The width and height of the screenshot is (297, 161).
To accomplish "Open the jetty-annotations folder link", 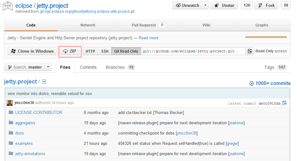I will 30,154.
